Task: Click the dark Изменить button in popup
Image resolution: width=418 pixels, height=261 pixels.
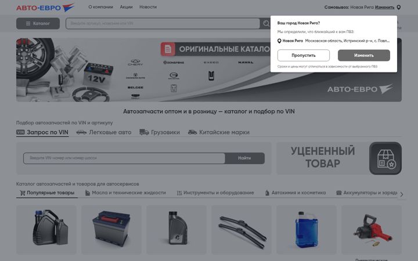Action: coord(363,56)
